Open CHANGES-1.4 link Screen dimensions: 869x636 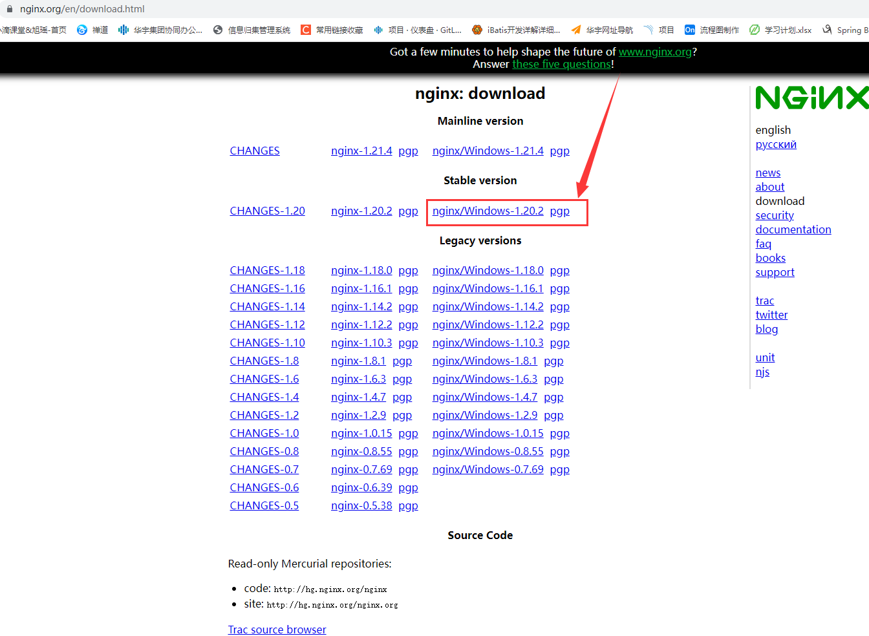tap(264, 397)
